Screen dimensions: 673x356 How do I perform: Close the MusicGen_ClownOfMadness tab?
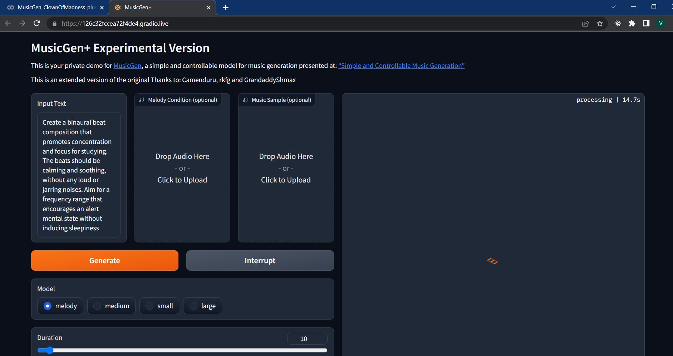102,7
